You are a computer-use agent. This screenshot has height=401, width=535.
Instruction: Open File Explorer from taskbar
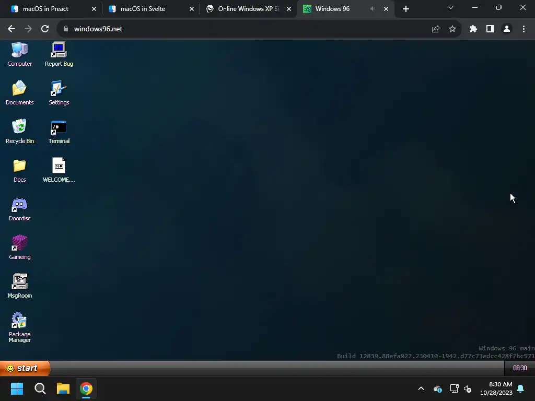tap(63, 388)
